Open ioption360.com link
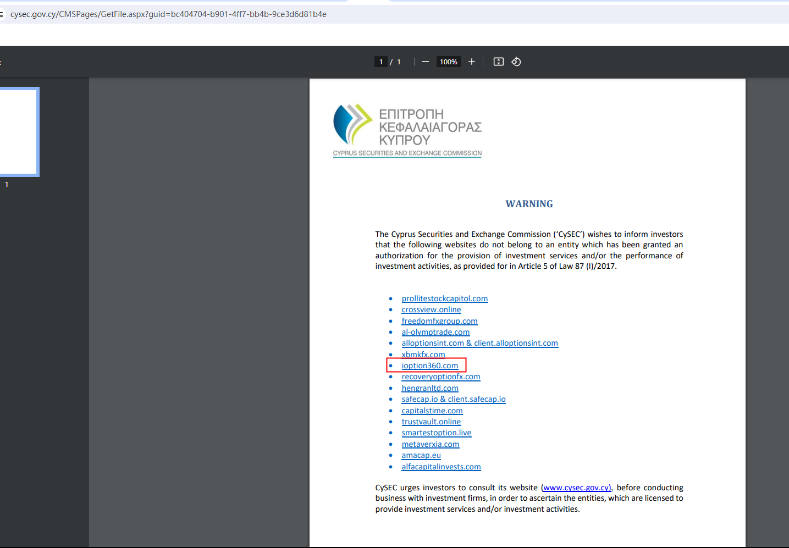789x548 pixels. point(429,366)
